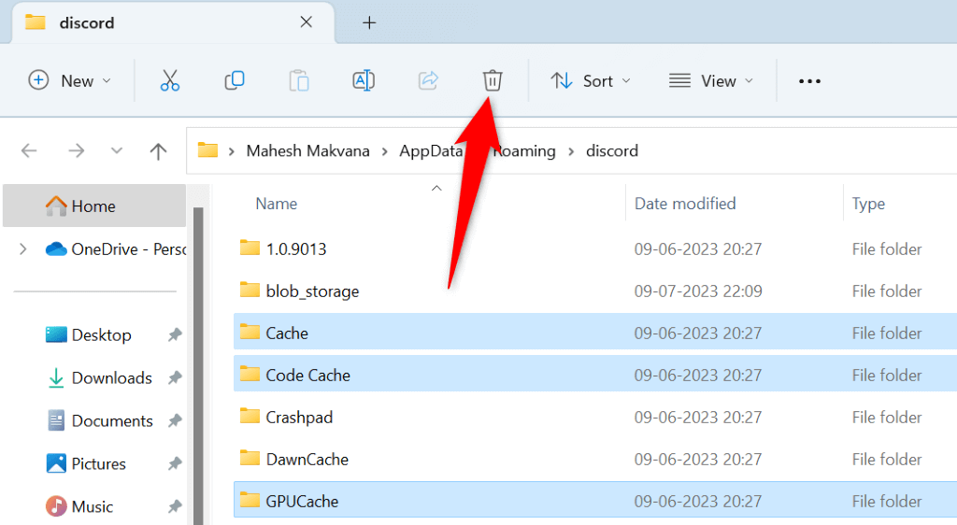Viewport: 957px width, 525px height.
Task: Open the View dropdown menu
Action: click(711, 80)
